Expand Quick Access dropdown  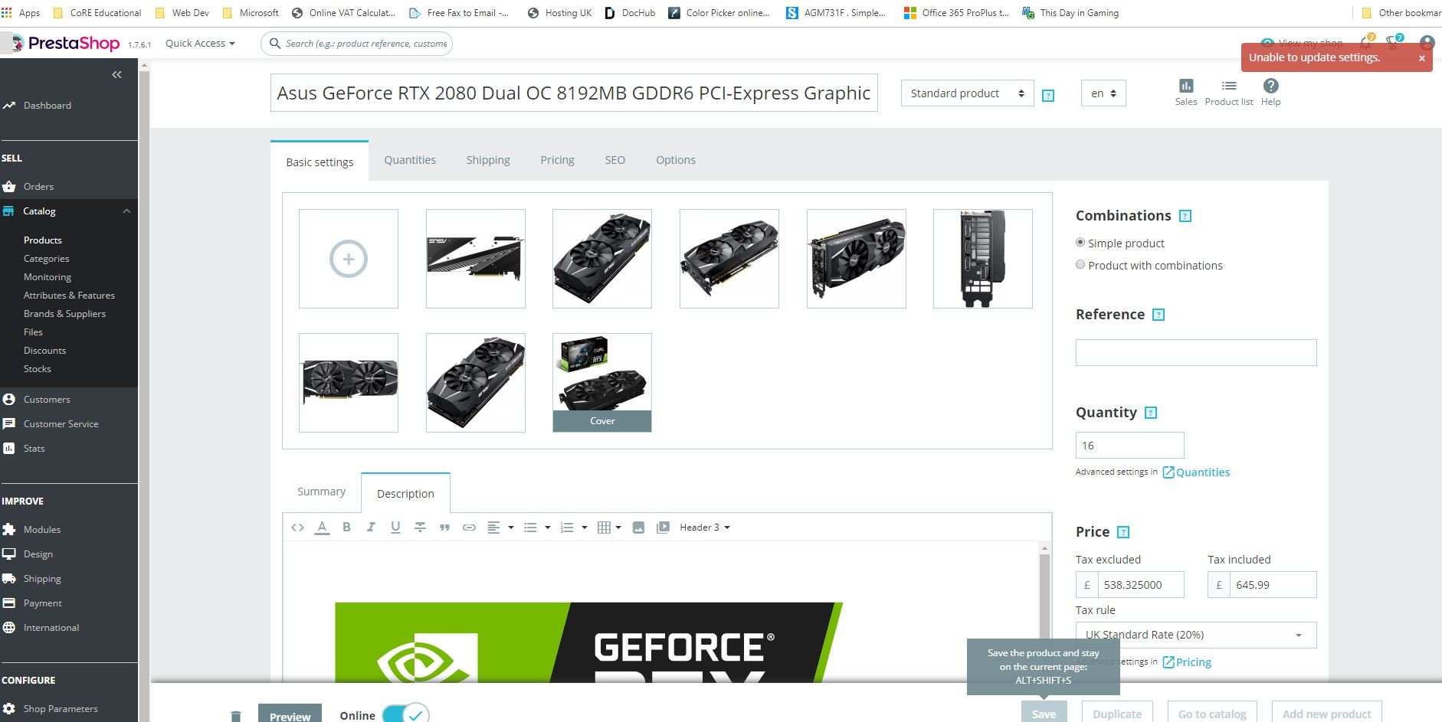point(200,44)
